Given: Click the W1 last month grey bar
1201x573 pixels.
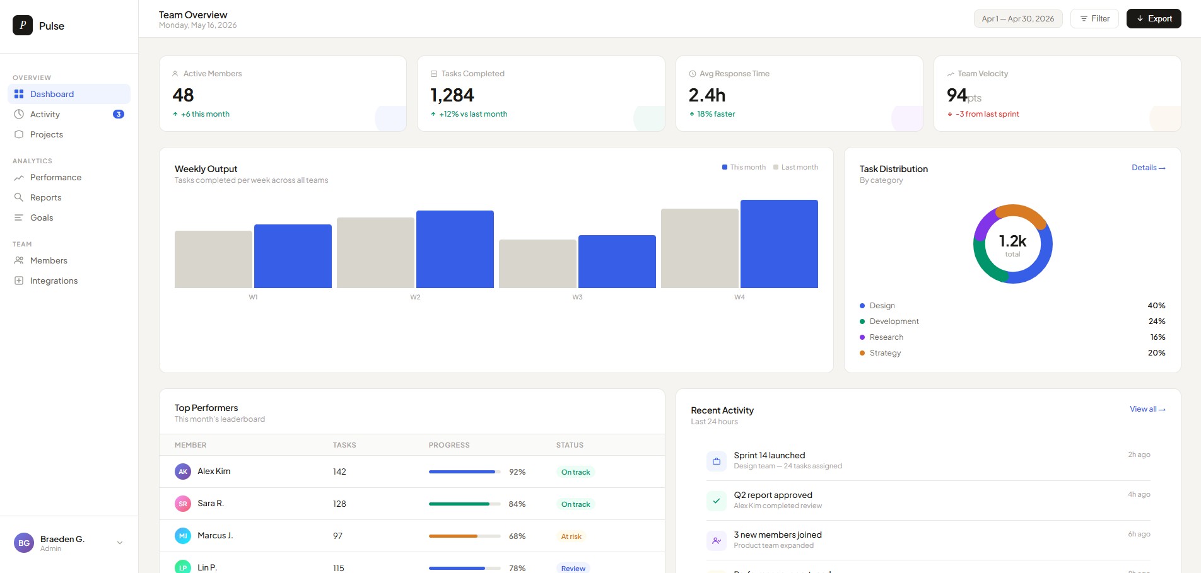Looking at the screenshot, I should pyautogui.click(x=213, y=259).
